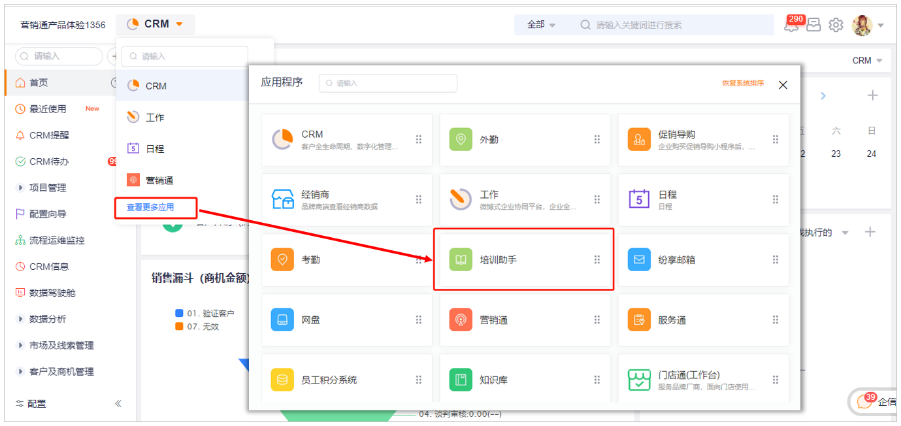Select 营销通 in the app dropdown list
This screenshot has height=426, width=901.
[182, 180]
